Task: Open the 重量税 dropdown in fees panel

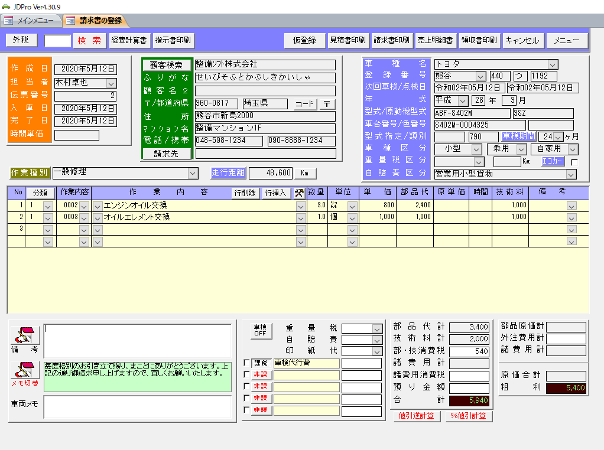Action: [376, 329]
